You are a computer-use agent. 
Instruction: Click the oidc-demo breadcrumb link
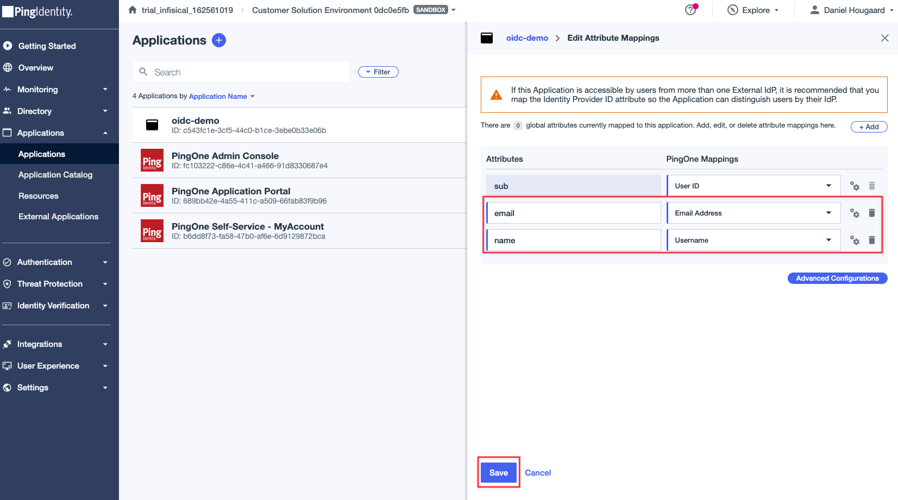coord(527,38)
